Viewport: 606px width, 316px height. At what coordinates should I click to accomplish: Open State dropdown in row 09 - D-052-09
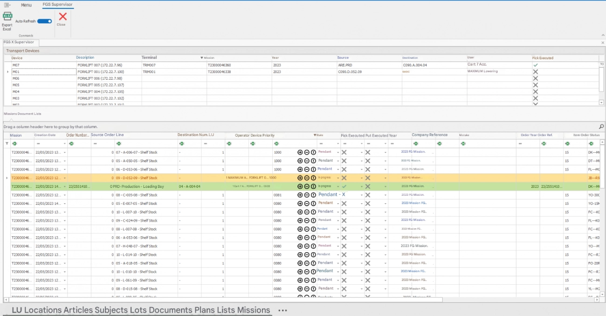coord(337,178)
